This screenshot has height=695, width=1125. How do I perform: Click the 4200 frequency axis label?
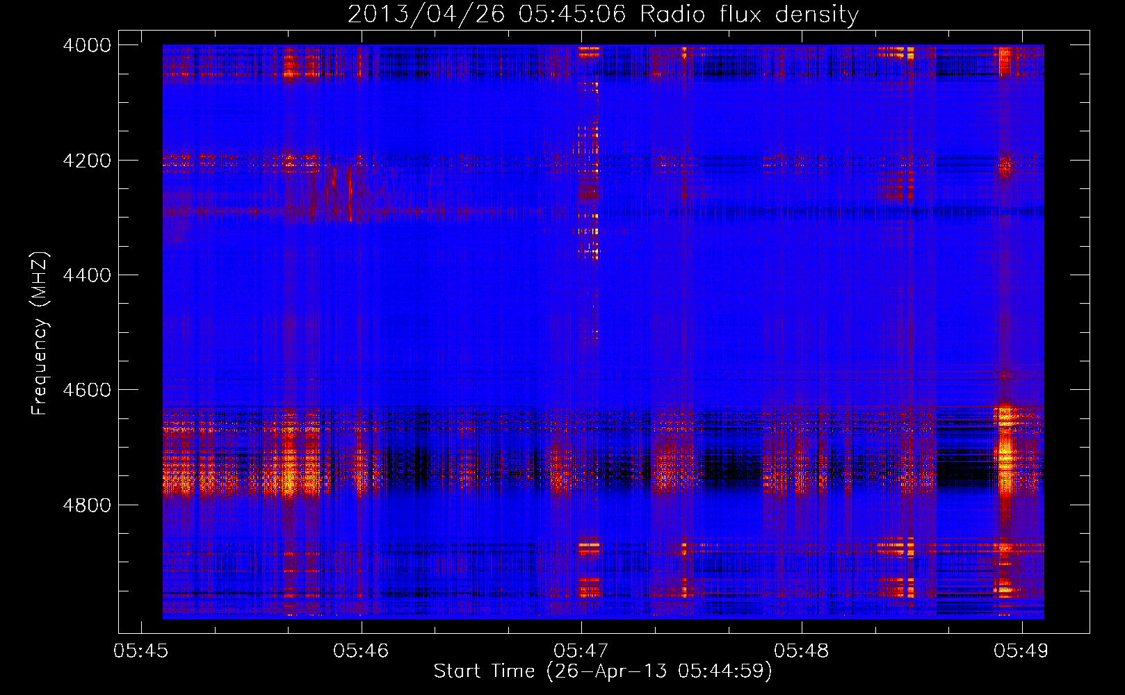[x=87, y=160]
